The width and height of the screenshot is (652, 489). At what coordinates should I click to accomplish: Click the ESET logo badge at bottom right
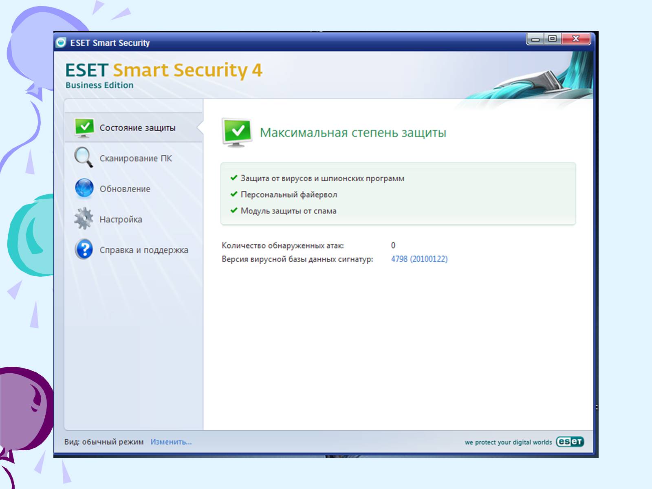tap(570, 442)
